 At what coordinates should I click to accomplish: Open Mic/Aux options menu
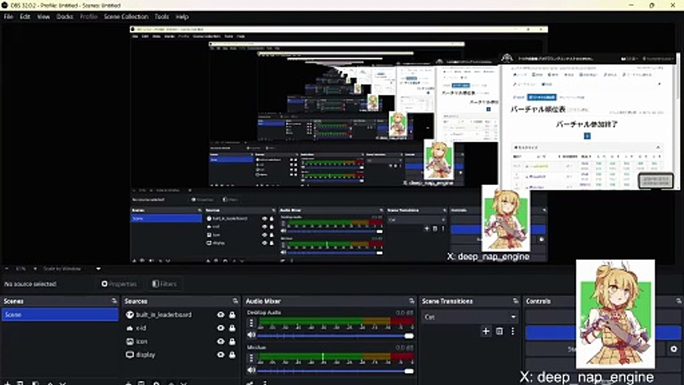(x=251, y=358)
